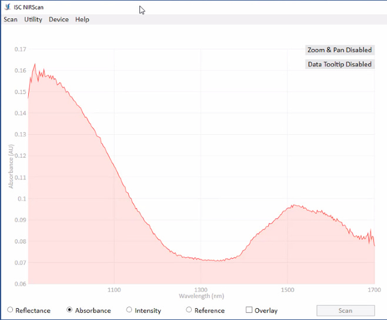Click the Absorbance (AU) axis label
The image size is (387, 320).
coord(11,166)
